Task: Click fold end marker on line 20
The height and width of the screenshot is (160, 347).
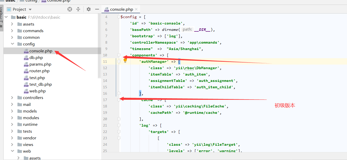Action: point(119,119)
